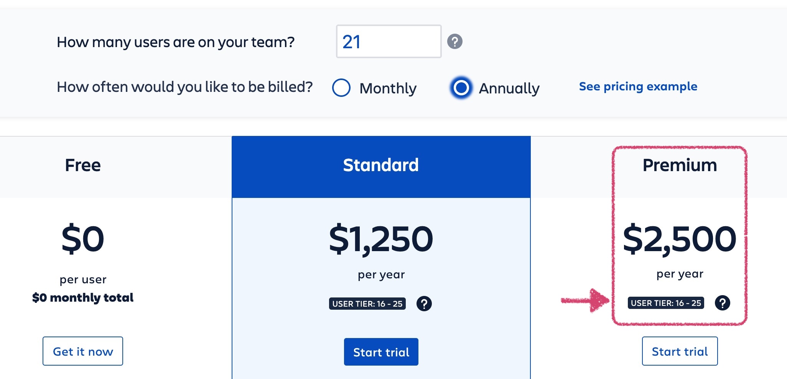
Task: Click the $2,500 per year price
Action: [x=680, y=239]
